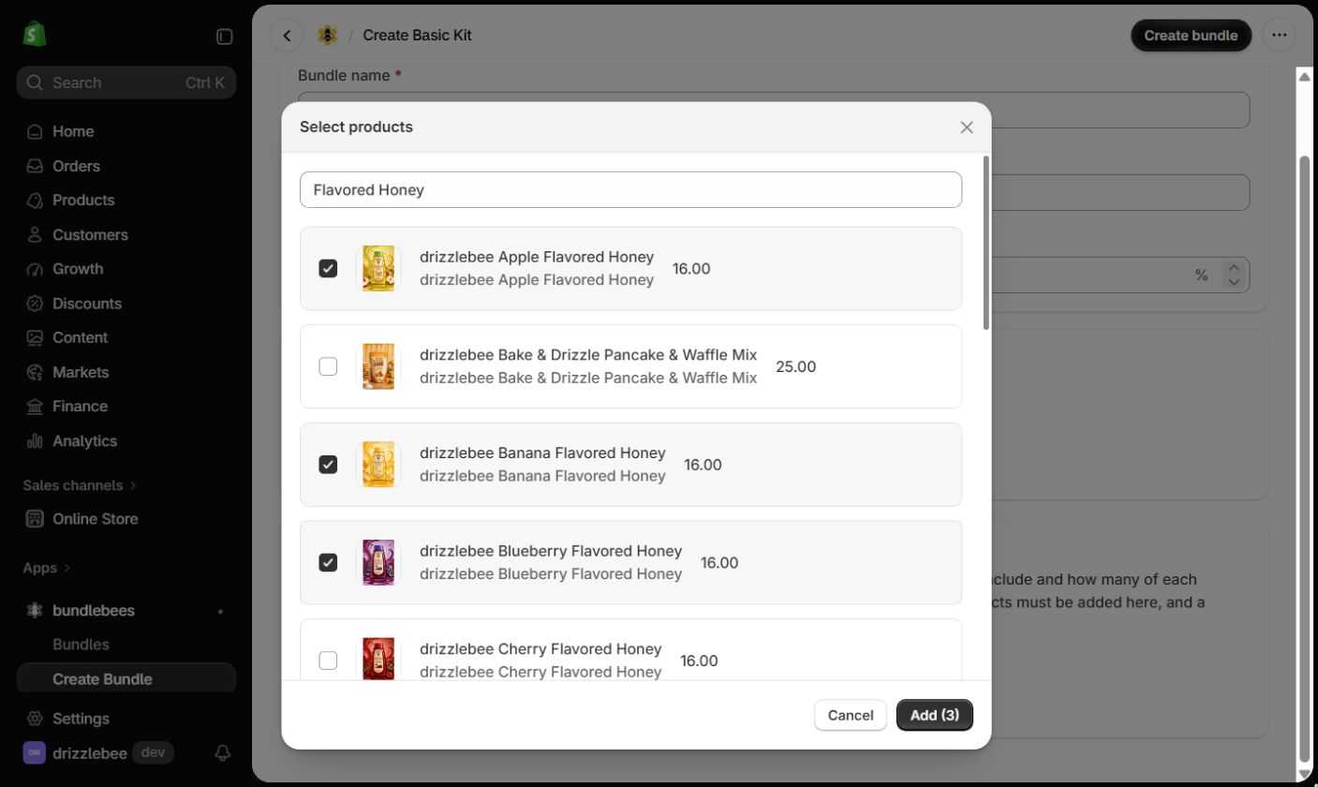This screenshot has height=787, width=1318.
Task: Click the page scrollbar up arrow
Action: tap(1304, 77)
